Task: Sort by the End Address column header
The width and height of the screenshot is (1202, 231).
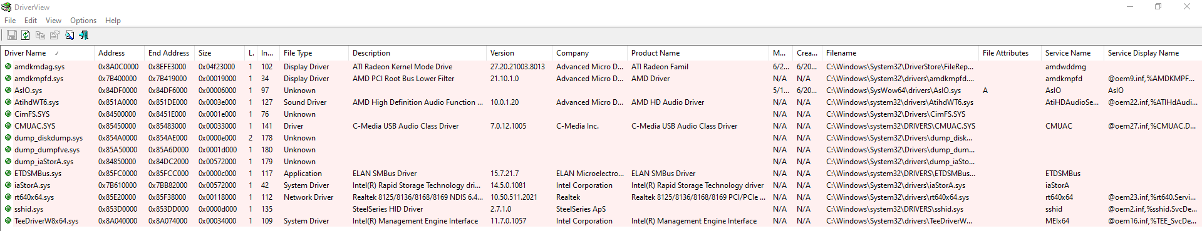Action: 170,53
